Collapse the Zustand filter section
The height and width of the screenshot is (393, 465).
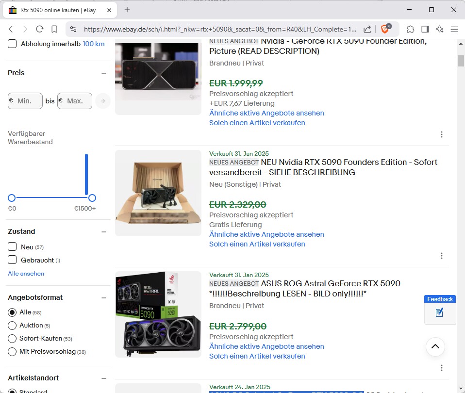pos(103,231)
